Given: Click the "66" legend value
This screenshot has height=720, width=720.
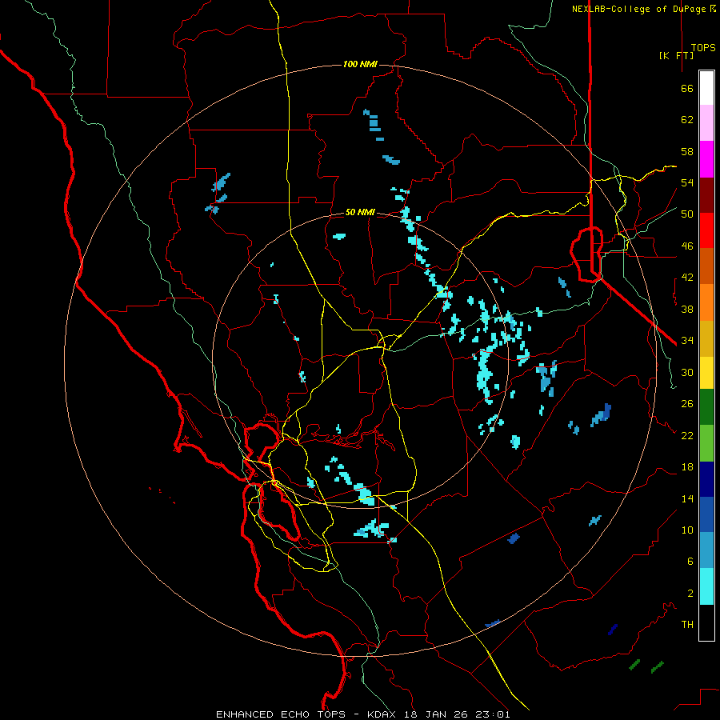Looking at the screenshot, I should click(x=687, y=89).
